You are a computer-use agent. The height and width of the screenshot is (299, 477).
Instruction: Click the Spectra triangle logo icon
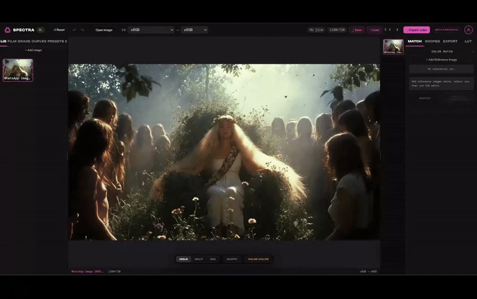[x=7, y=30]
